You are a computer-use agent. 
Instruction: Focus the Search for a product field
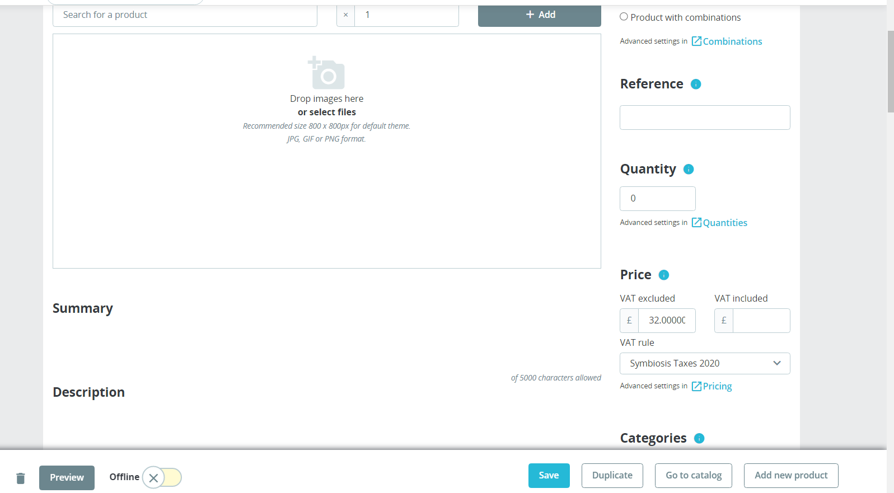point(185,15)
